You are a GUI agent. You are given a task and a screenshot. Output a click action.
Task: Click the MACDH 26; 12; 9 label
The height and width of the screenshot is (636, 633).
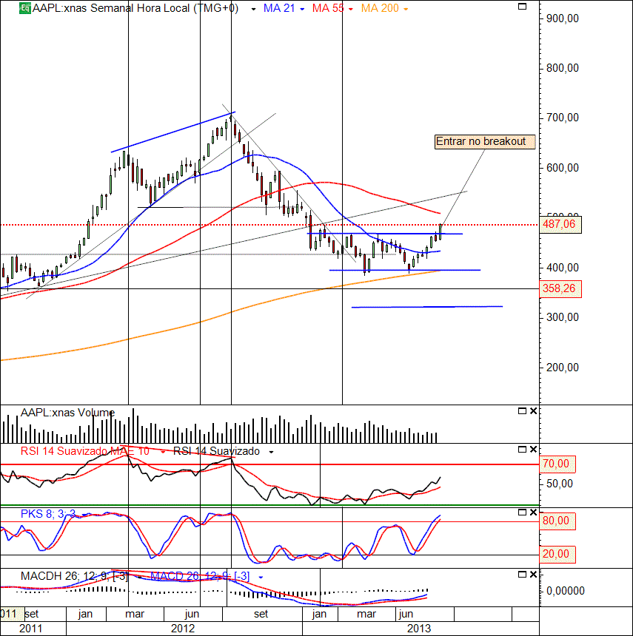coord(74,576)
